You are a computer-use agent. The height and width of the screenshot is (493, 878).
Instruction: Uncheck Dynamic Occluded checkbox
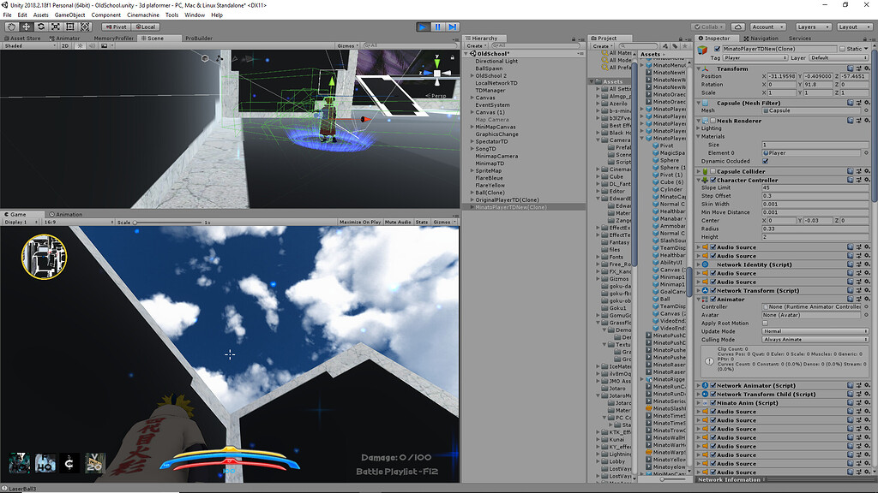pos(766,161)
